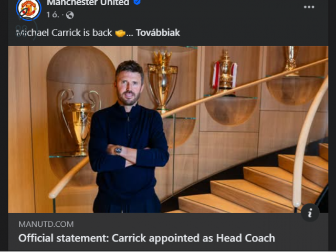Image resolution: width=336 pixels, height=252 pixels.
Task: Click the globe public audience icon
Action: 70,15
